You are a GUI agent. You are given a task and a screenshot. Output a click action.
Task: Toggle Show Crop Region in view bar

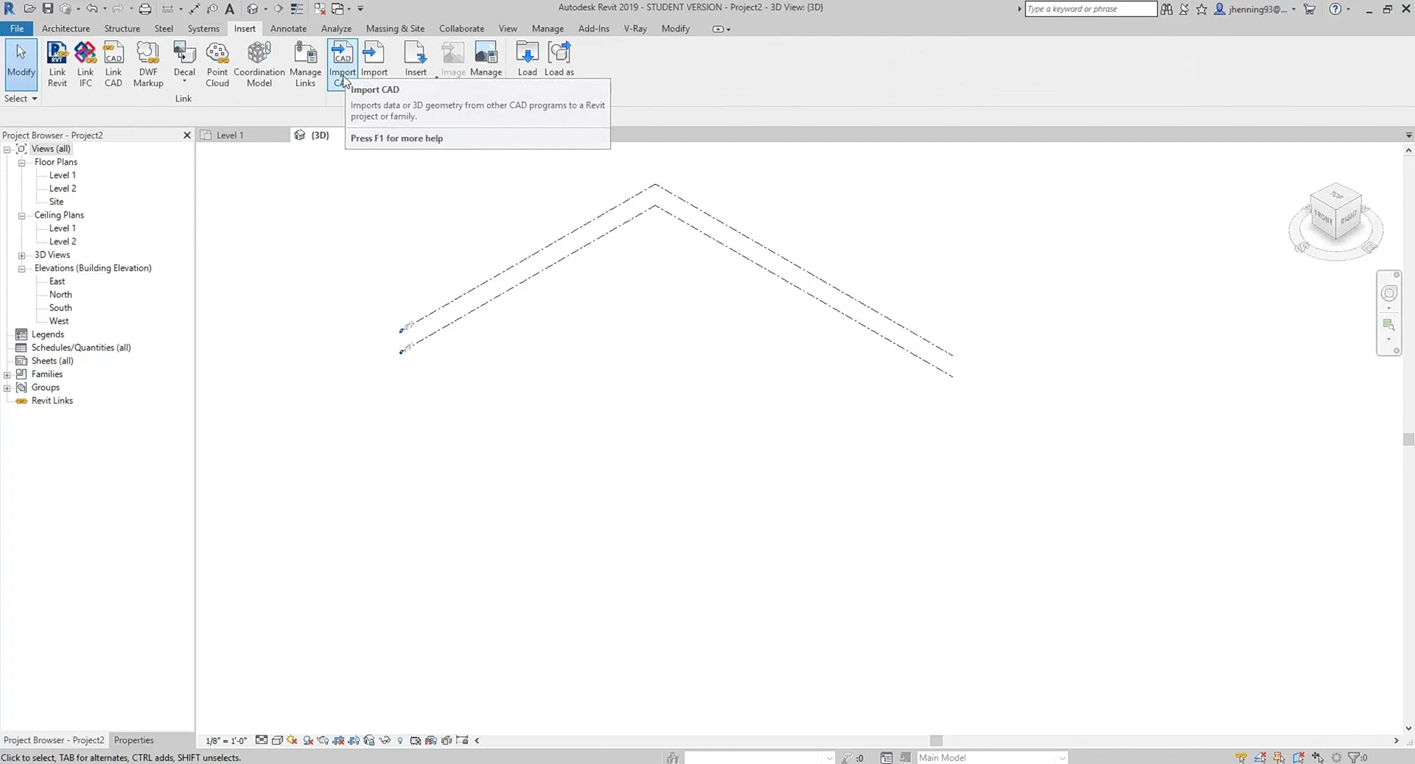tap(354, 740)
